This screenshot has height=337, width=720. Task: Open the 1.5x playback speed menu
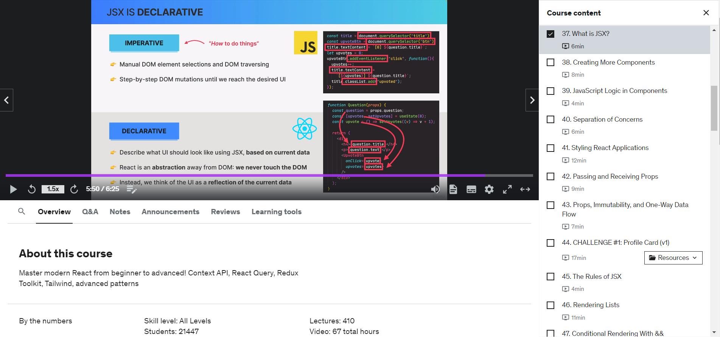(x=53, y=189)
